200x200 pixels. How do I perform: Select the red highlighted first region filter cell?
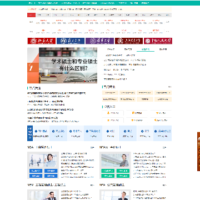[x=31, y=15]
